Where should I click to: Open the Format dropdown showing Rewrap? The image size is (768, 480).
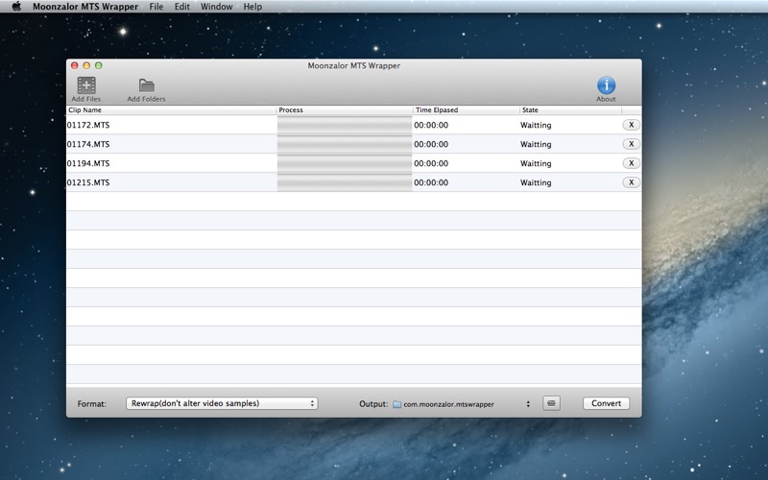(x=222, y=403)
